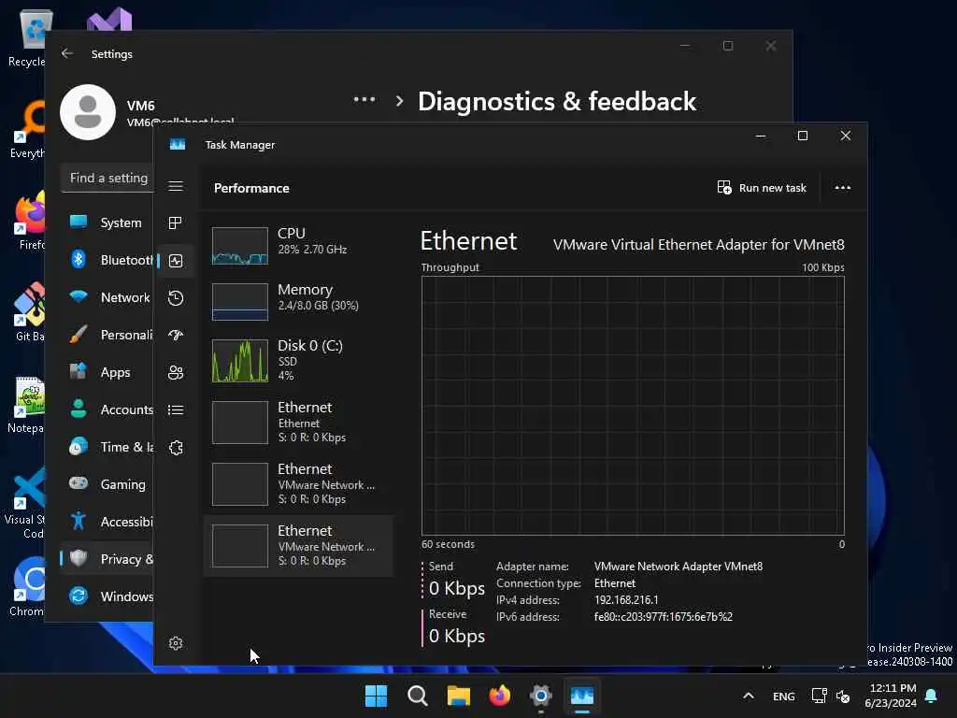Open Network category in Settings
Screen dimensions: 957x718
[107, 297]
